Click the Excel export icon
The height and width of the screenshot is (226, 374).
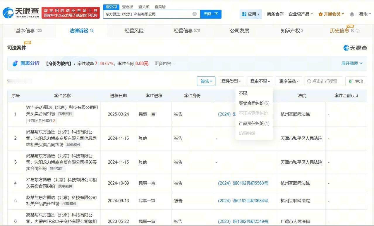tap(351, 81)
